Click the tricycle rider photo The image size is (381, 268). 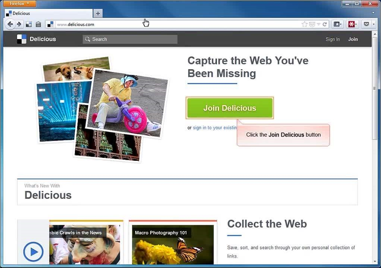(128, 103)
